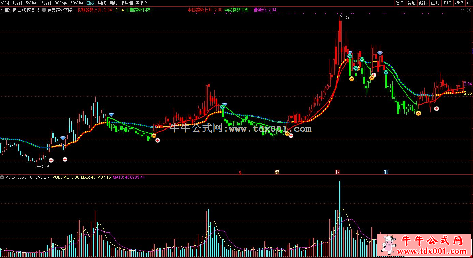Screen dimensions: 473x258
Task: Click the blue diamond marker above the first green downtrend
Action: tap(111, 114)
